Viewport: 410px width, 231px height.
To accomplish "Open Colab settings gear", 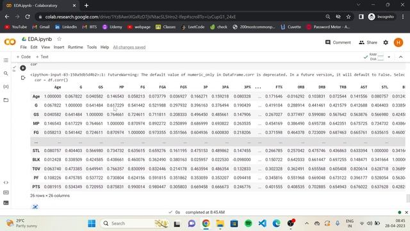I will pyautogui.click(x=386, y=42).
